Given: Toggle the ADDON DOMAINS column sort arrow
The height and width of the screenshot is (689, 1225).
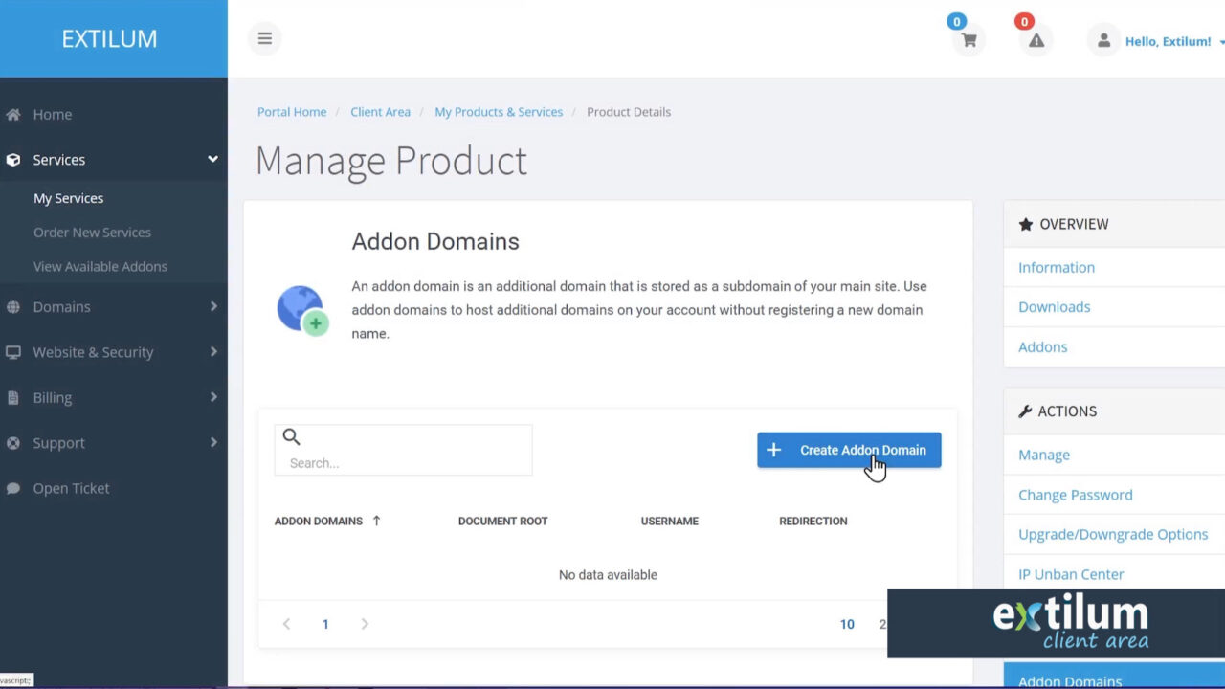Looking at the screenshot, I should [376, 521].
